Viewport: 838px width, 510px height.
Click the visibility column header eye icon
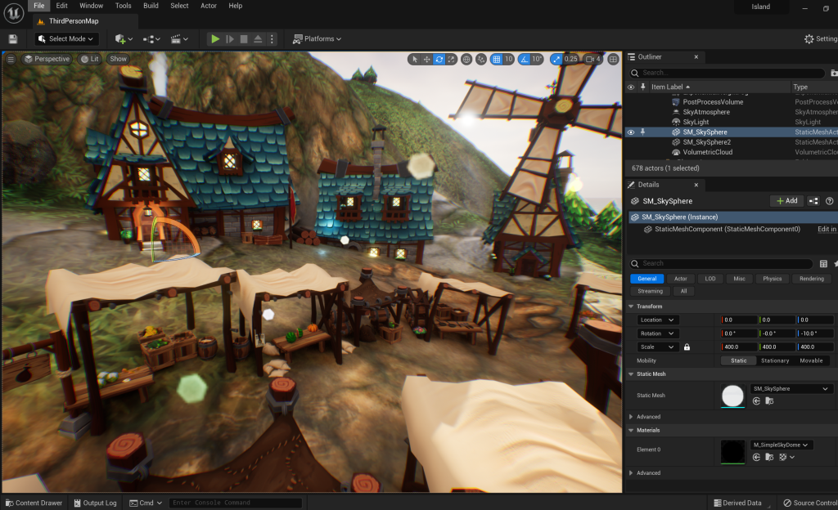tap(631, 87)
